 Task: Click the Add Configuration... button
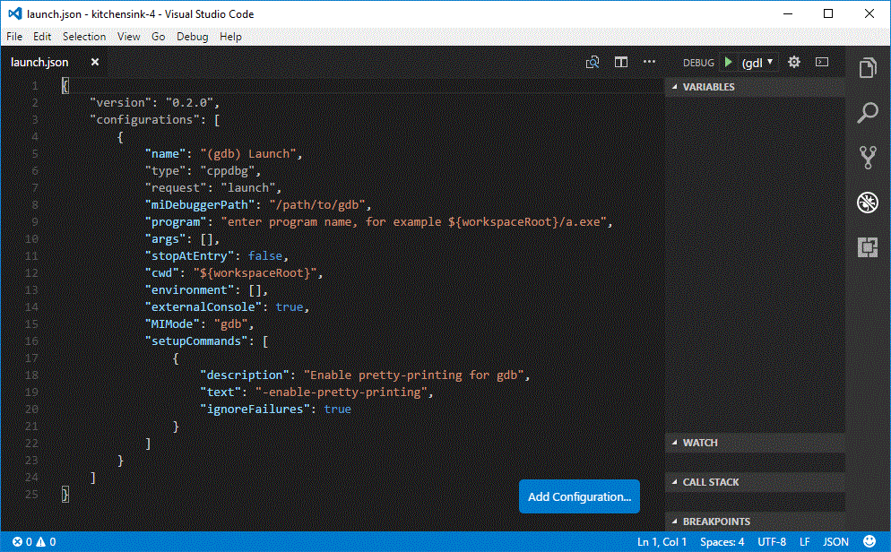(579, 496)
